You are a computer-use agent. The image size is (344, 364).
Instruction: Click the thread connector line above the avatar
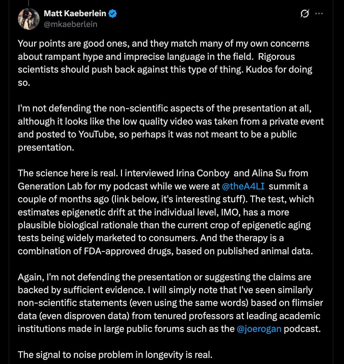click(29, 3)
